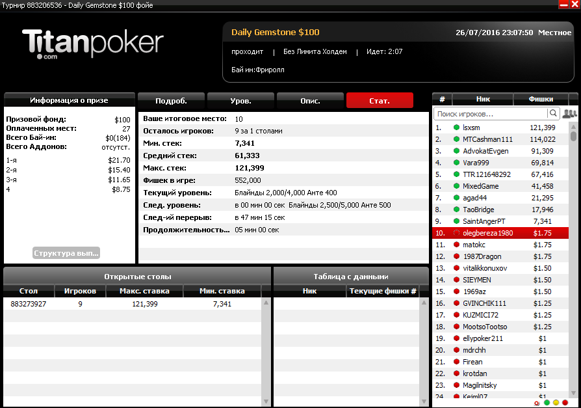Click the green dot beside MTCashman111

coord(456,139)
